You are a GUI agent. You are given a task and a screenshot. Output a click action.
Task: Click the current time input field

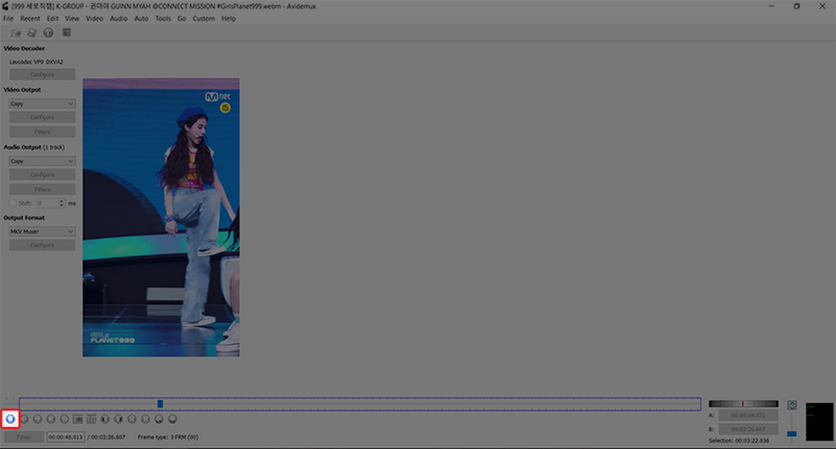[65, 437]
